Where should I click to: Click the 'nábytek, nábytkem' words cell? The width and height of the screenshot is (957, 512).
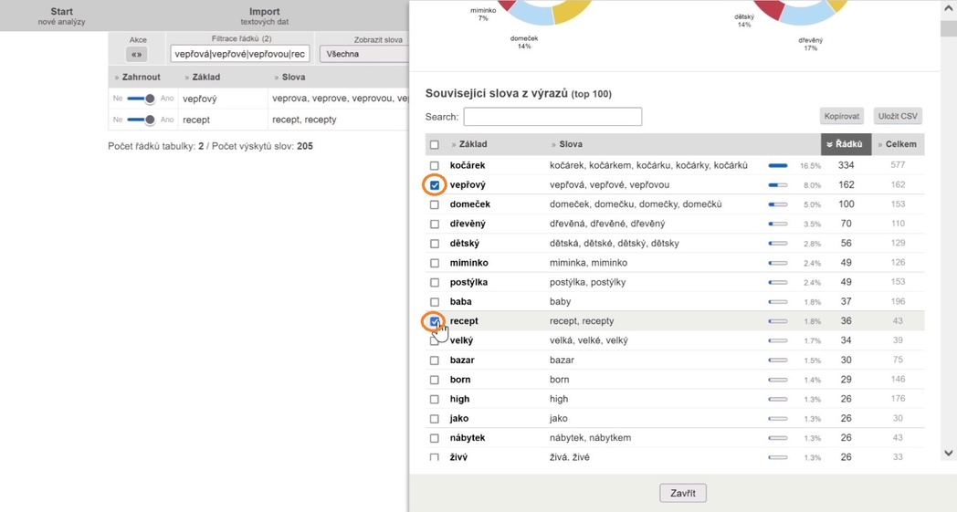point(590,437)
